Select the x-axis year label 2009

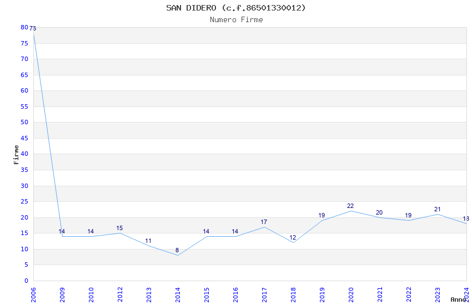[x=62, y=295]
